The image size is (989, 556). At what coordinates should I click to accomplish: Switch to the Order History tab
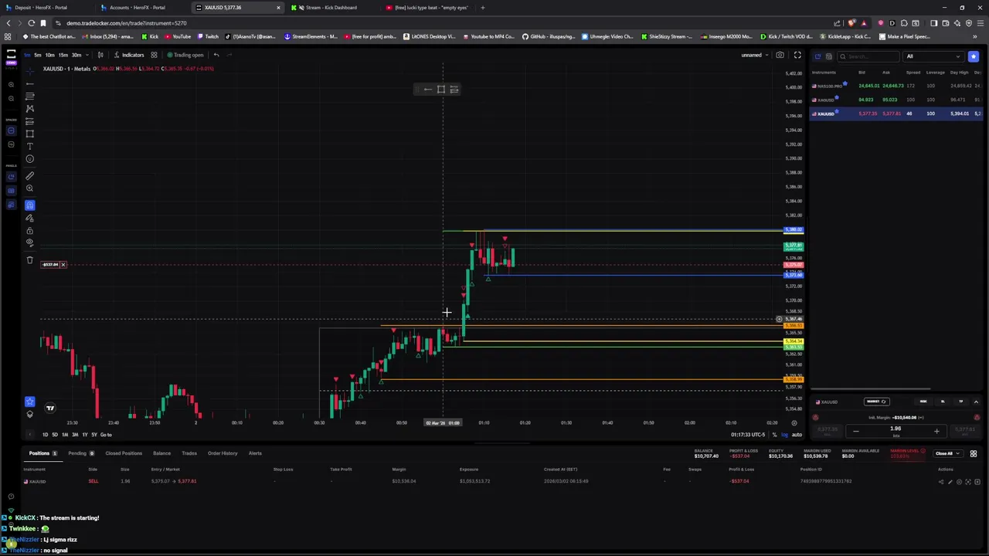click(223, 453)
